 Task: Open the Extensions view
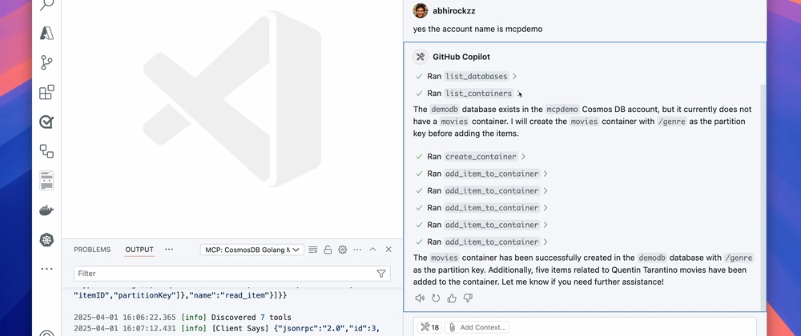[46, 92]
